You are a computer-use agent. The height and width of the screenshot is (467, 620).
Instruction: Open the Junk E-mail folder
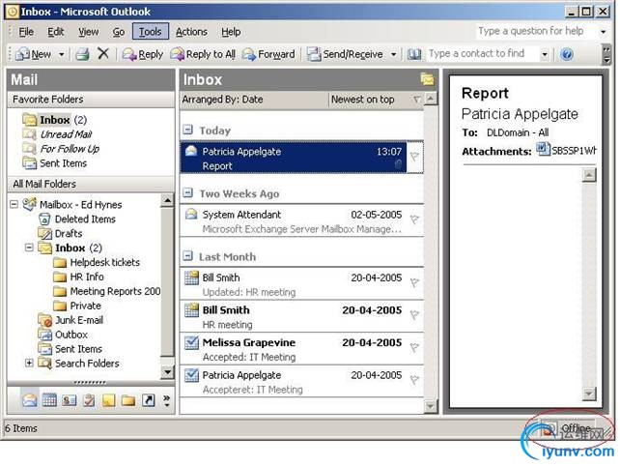[x=78, y=320]
